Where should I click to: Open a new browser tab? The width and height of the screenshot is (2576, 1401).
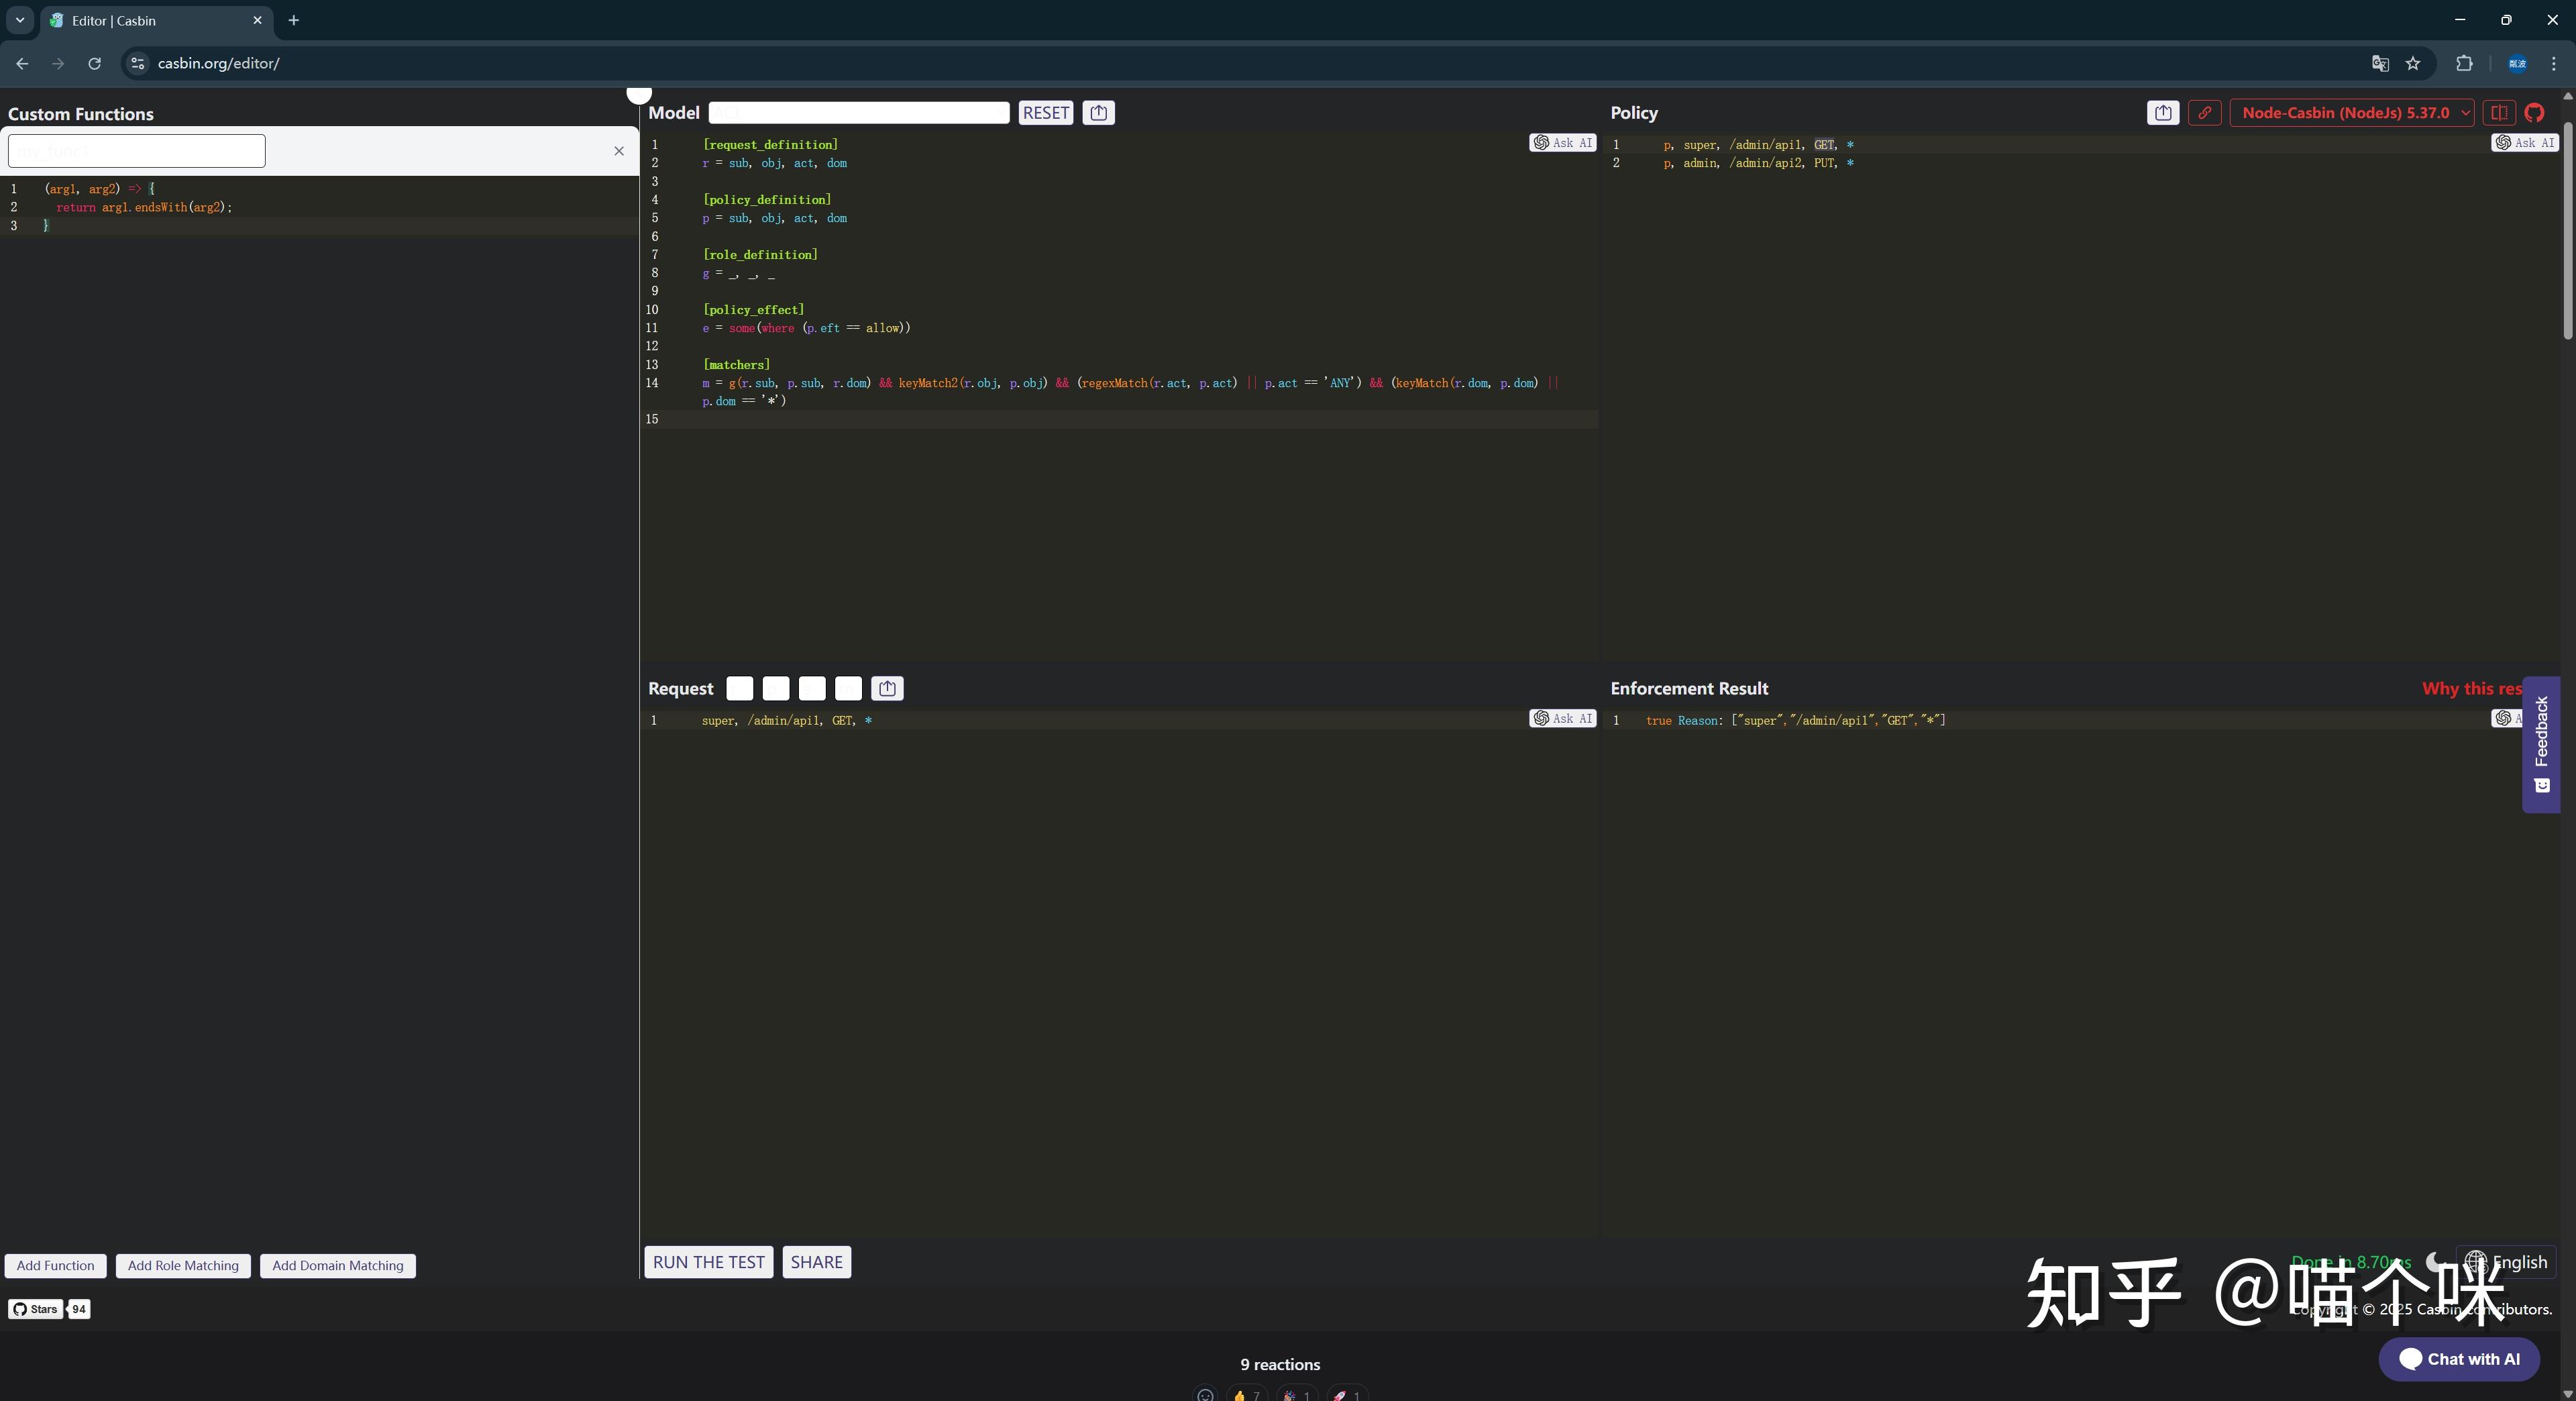click(294, 20)
